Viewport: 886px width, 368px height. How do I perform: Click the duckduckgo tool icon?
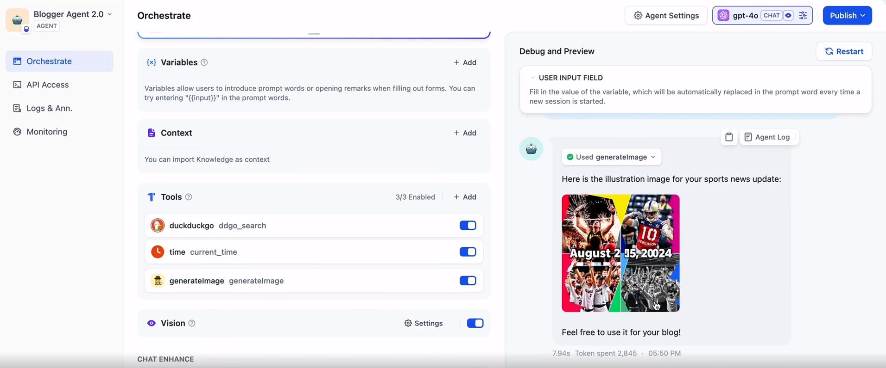pyautogui.click(x=158, y=226)
